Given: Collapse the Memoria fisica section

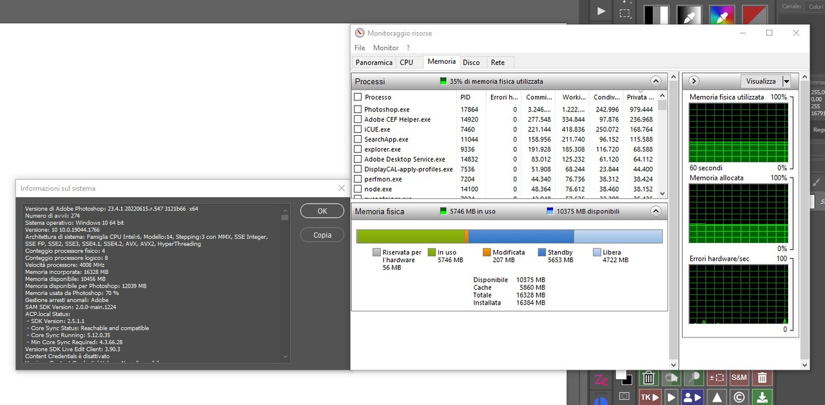Looking at the screenshot, I should pos(655,211).
